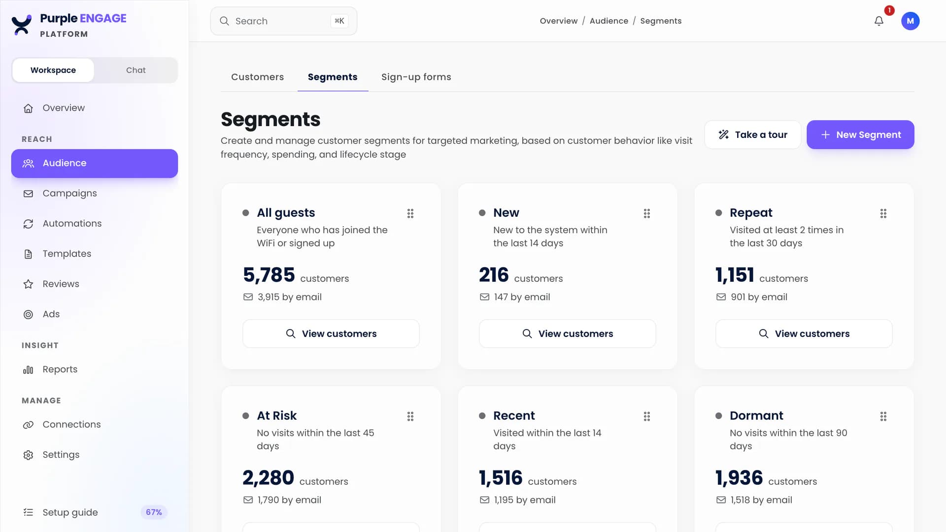View customers in All guests segment
The width and height of the screenshot is (946, 532).
(x=331, y=333)
